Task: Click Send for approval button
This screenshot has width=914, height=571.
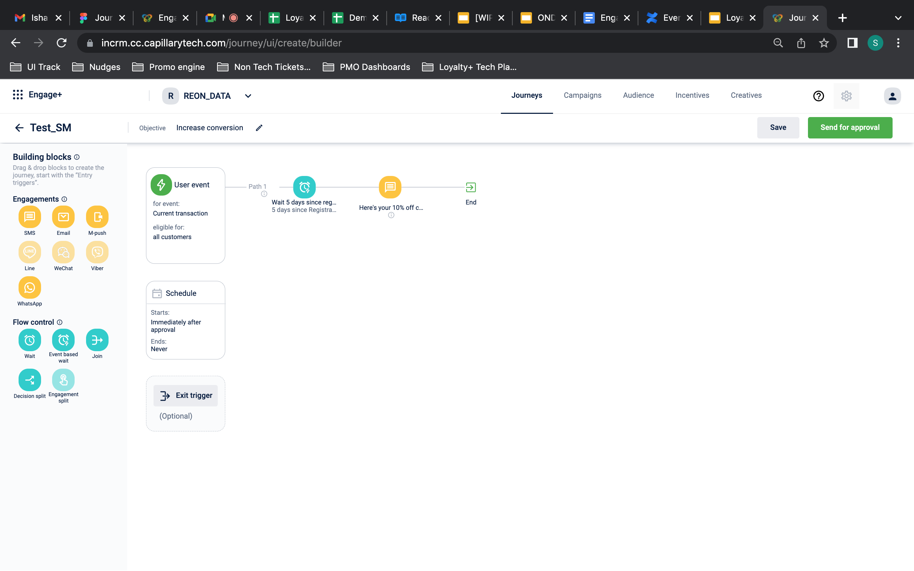Action: [850, 128]
